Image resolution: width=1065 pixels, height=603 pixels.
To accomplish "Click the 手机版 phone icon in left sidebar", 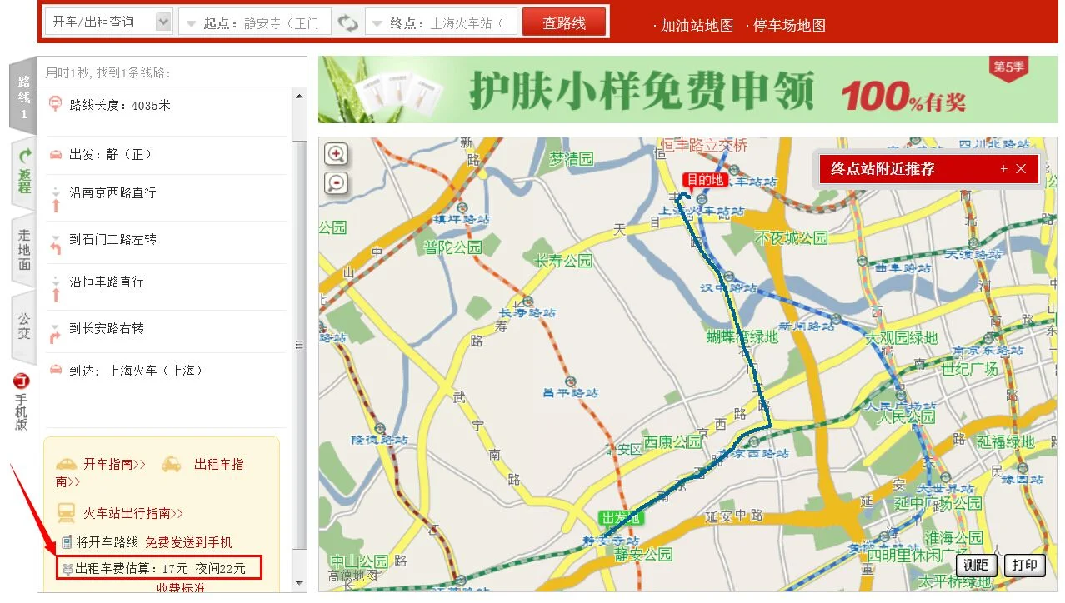I will tap(21, 381).
